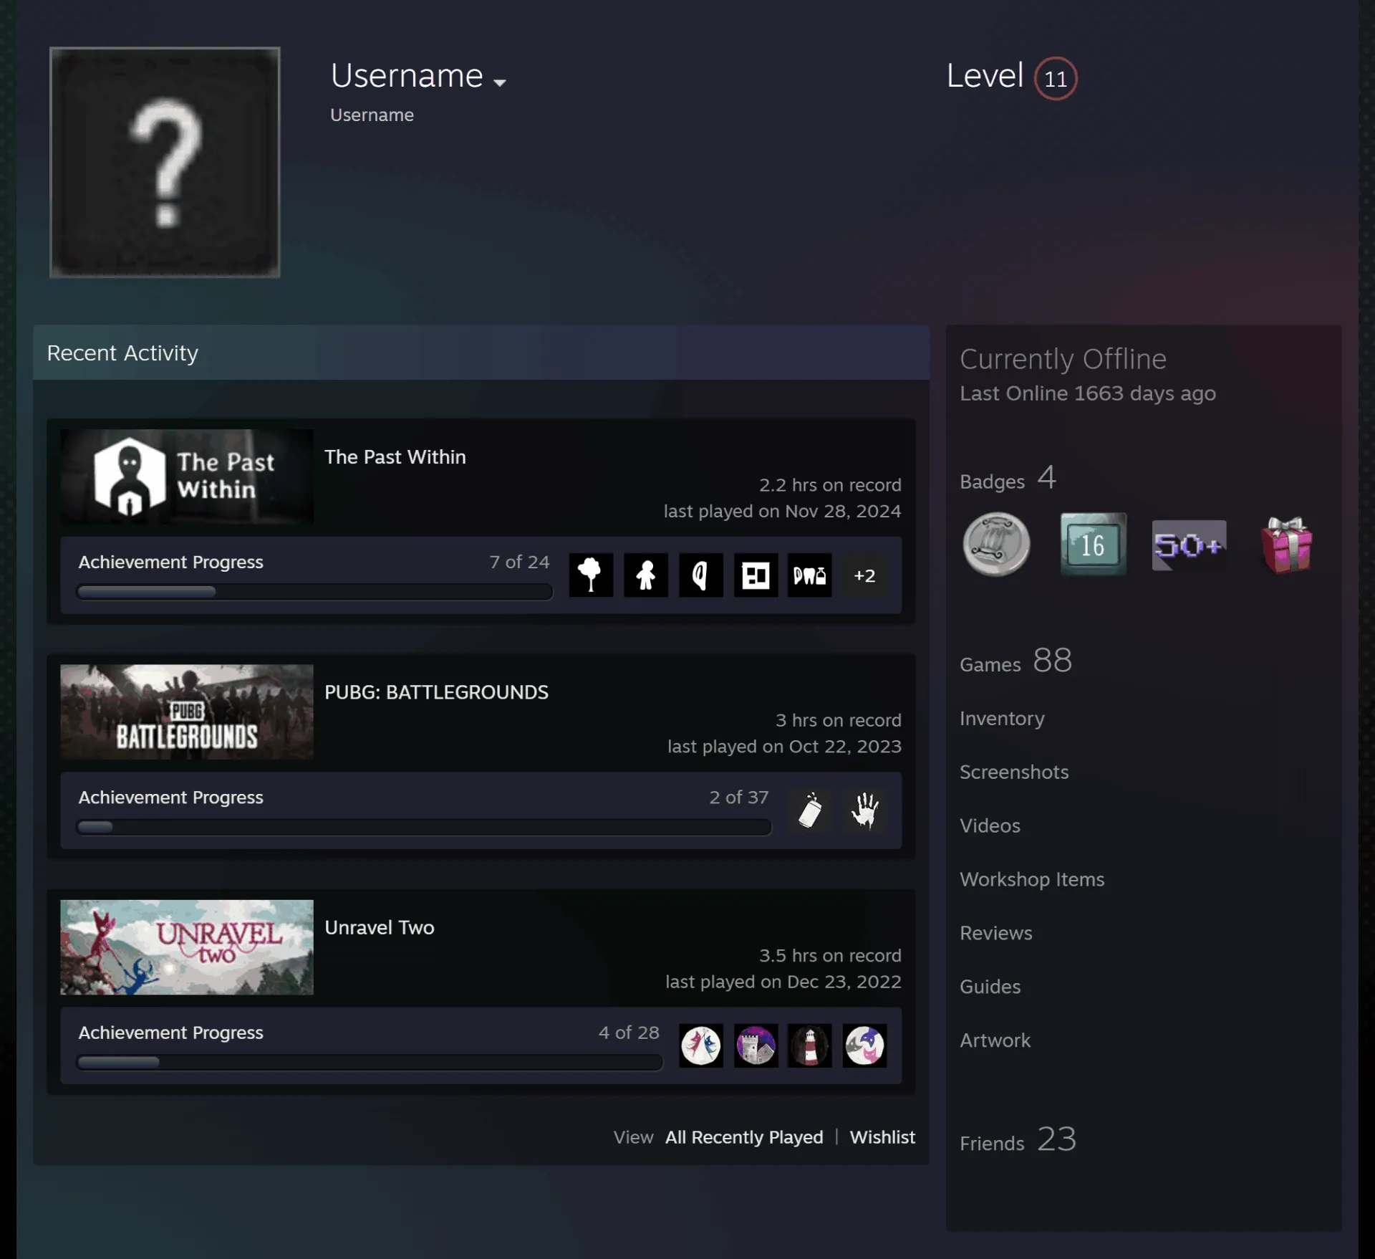Screen dimensions: 1375x1259
Task: Open the 50+ game collector badge
Action: click(x=1189, y=545)
